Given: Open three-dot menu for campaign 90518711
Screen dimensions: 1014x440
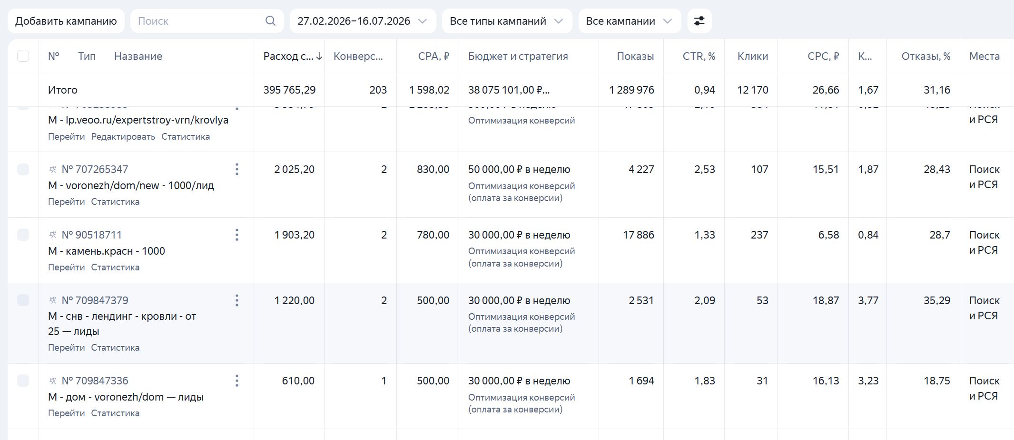Looking at the screenshot, I should [x=236, y=235].
